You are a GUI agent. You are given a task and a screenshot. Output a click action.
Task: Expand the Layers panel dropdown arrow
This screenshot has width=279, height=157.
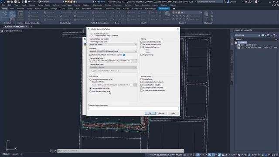click(185, 23)
